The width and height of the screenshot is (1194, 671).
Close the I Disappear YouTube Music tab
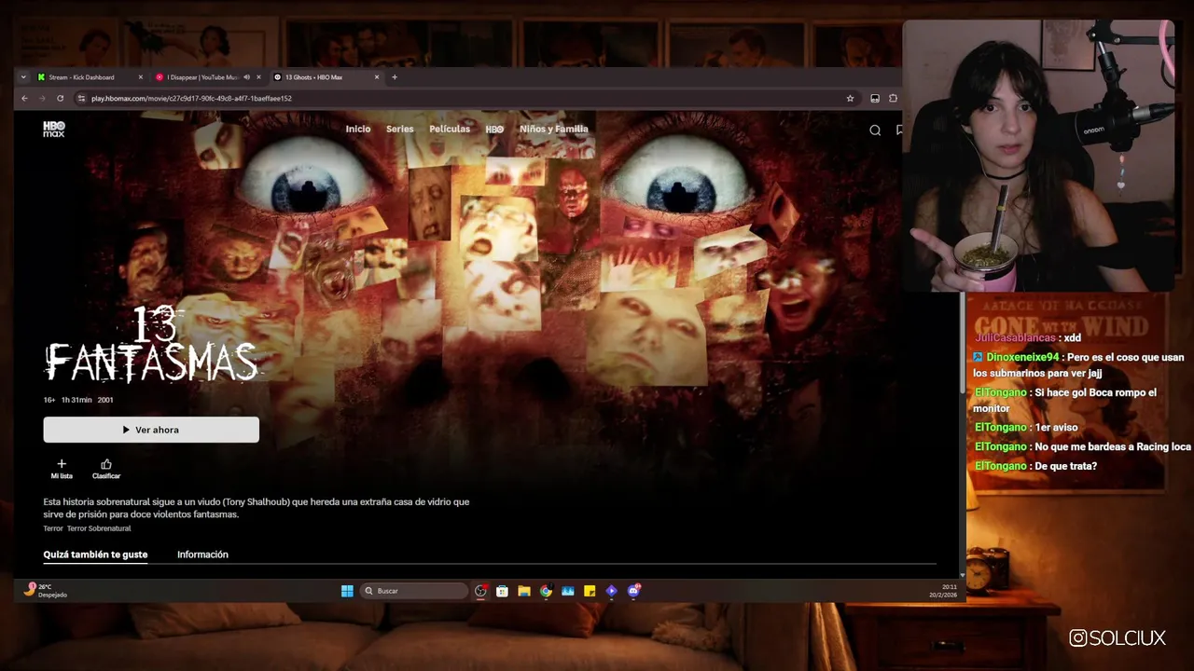coord(259,77)
